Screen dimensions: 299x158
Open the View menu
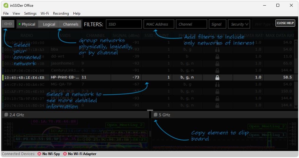click(16, 13)
